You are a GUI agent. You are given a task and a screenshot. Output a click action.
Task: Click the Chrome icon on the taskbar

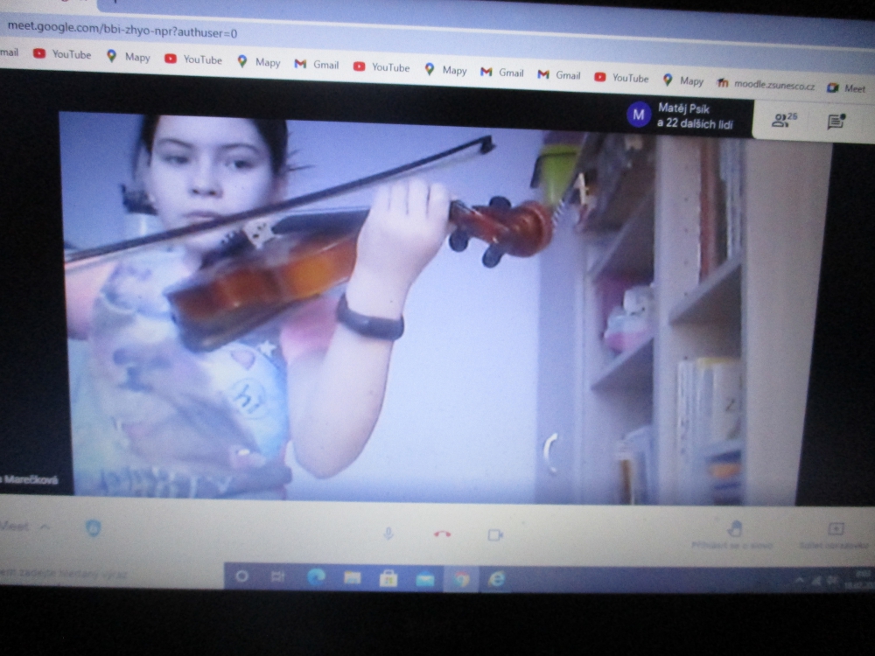pos(461,579)
